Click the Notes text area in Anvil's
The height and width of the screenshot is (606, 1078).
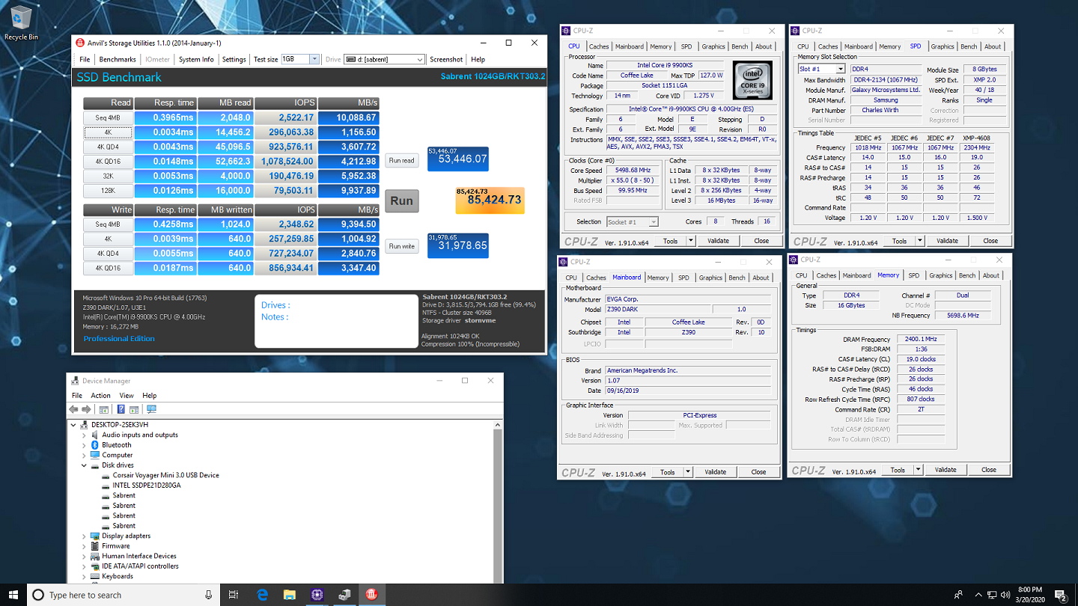point(335,321)
